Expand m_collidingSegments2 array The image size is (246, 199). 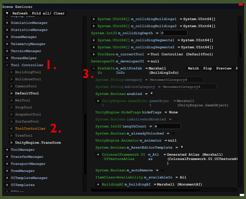tap(94, 47)
